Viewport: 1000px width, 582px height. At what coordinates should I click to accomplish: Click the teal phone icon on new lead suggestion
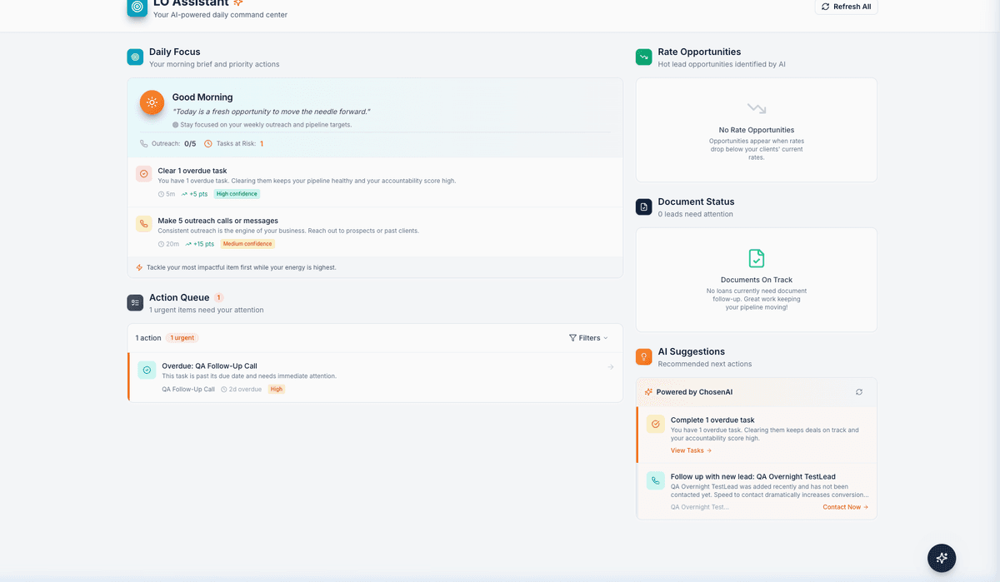pyautogui.click(x=655, y=480)
